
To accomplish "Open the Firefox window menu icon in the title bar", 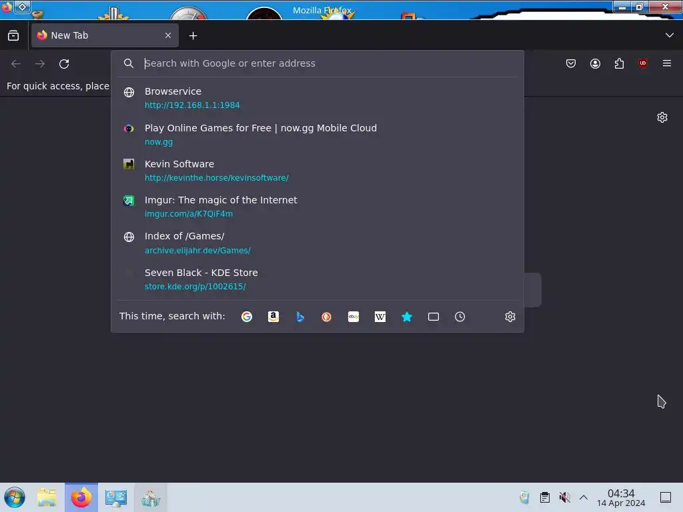I will click(7, 7).
